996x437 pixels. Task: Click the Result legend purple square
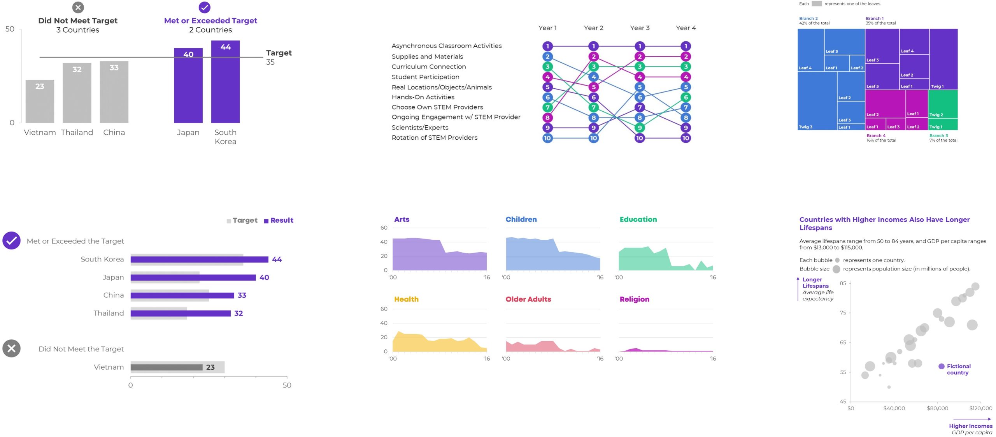(266, 221)
